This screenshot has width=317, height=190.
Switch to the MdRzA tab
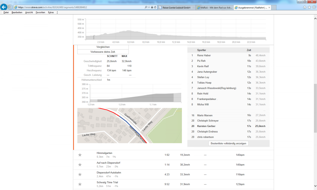pyautogui.click(x=214, y=8)
